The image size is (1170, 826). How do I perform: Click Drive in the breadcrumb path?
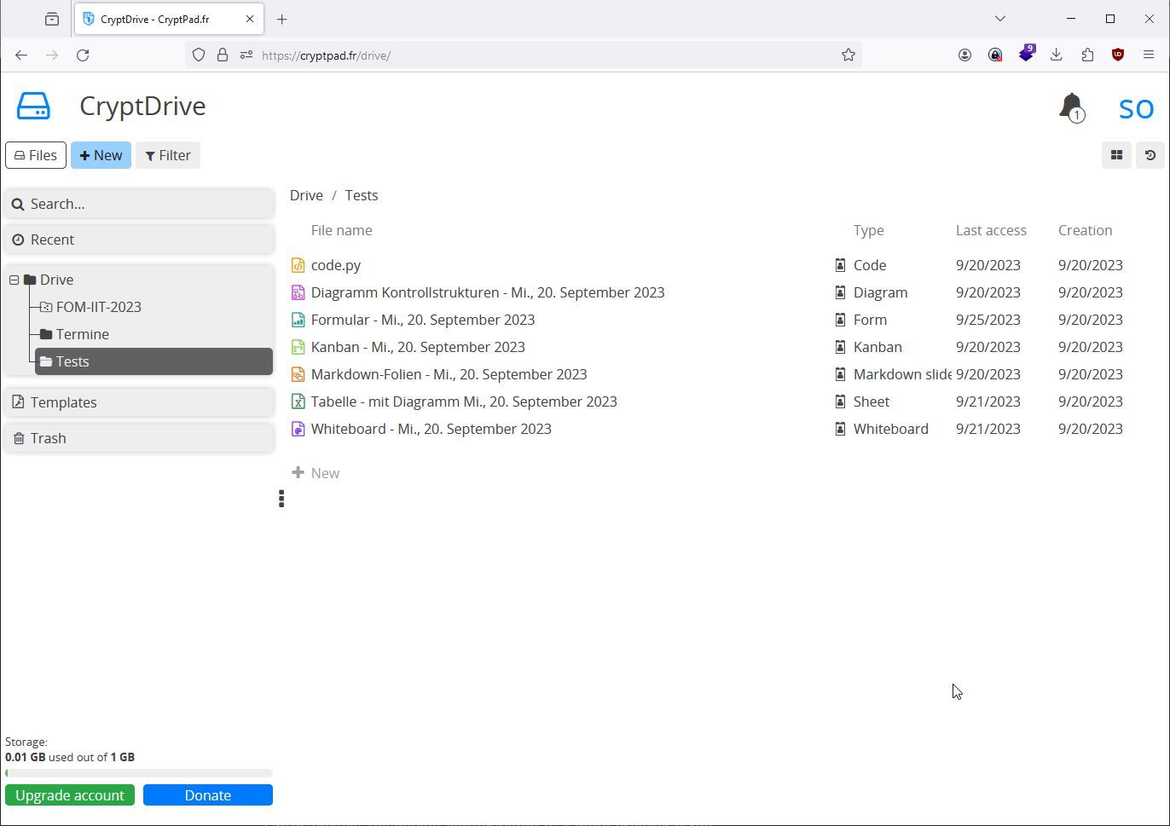click(306, 195)
